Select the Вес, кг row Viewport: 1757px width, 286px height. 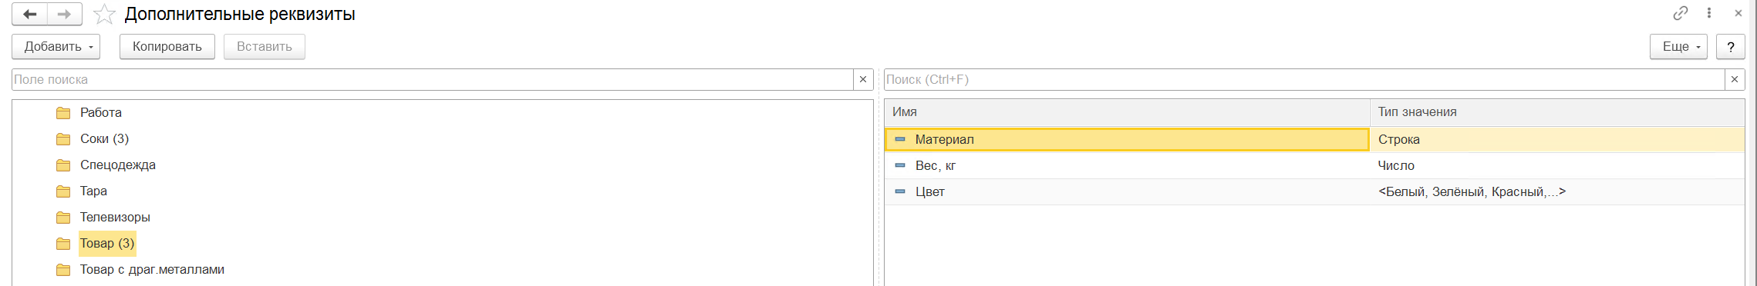(x=1314, y=165)
